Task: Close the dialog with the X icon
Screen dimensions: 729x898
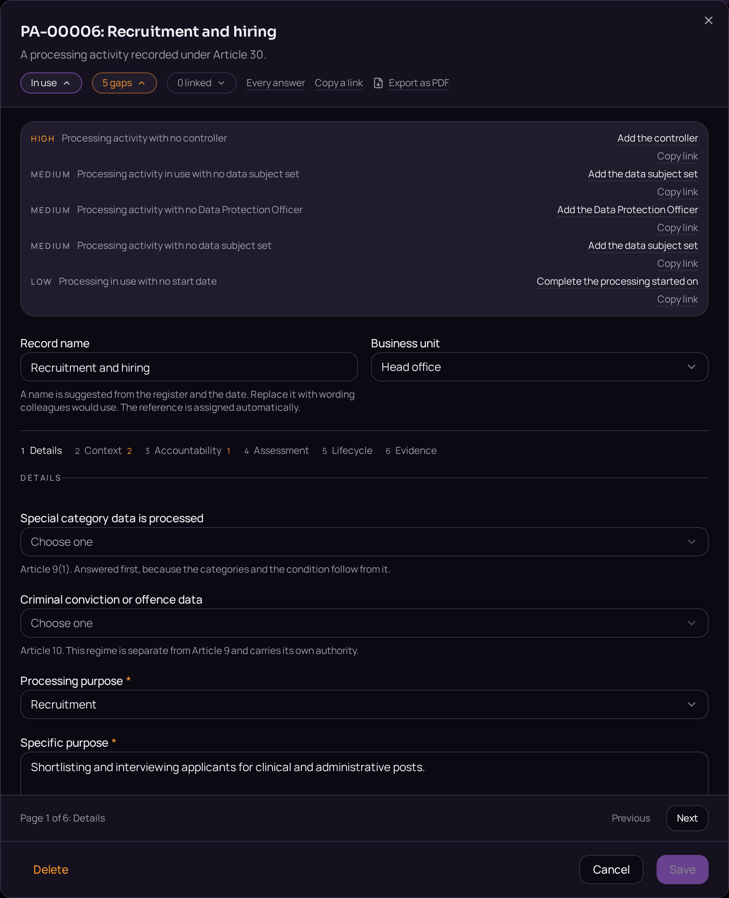Action: (x=708, y=21)
